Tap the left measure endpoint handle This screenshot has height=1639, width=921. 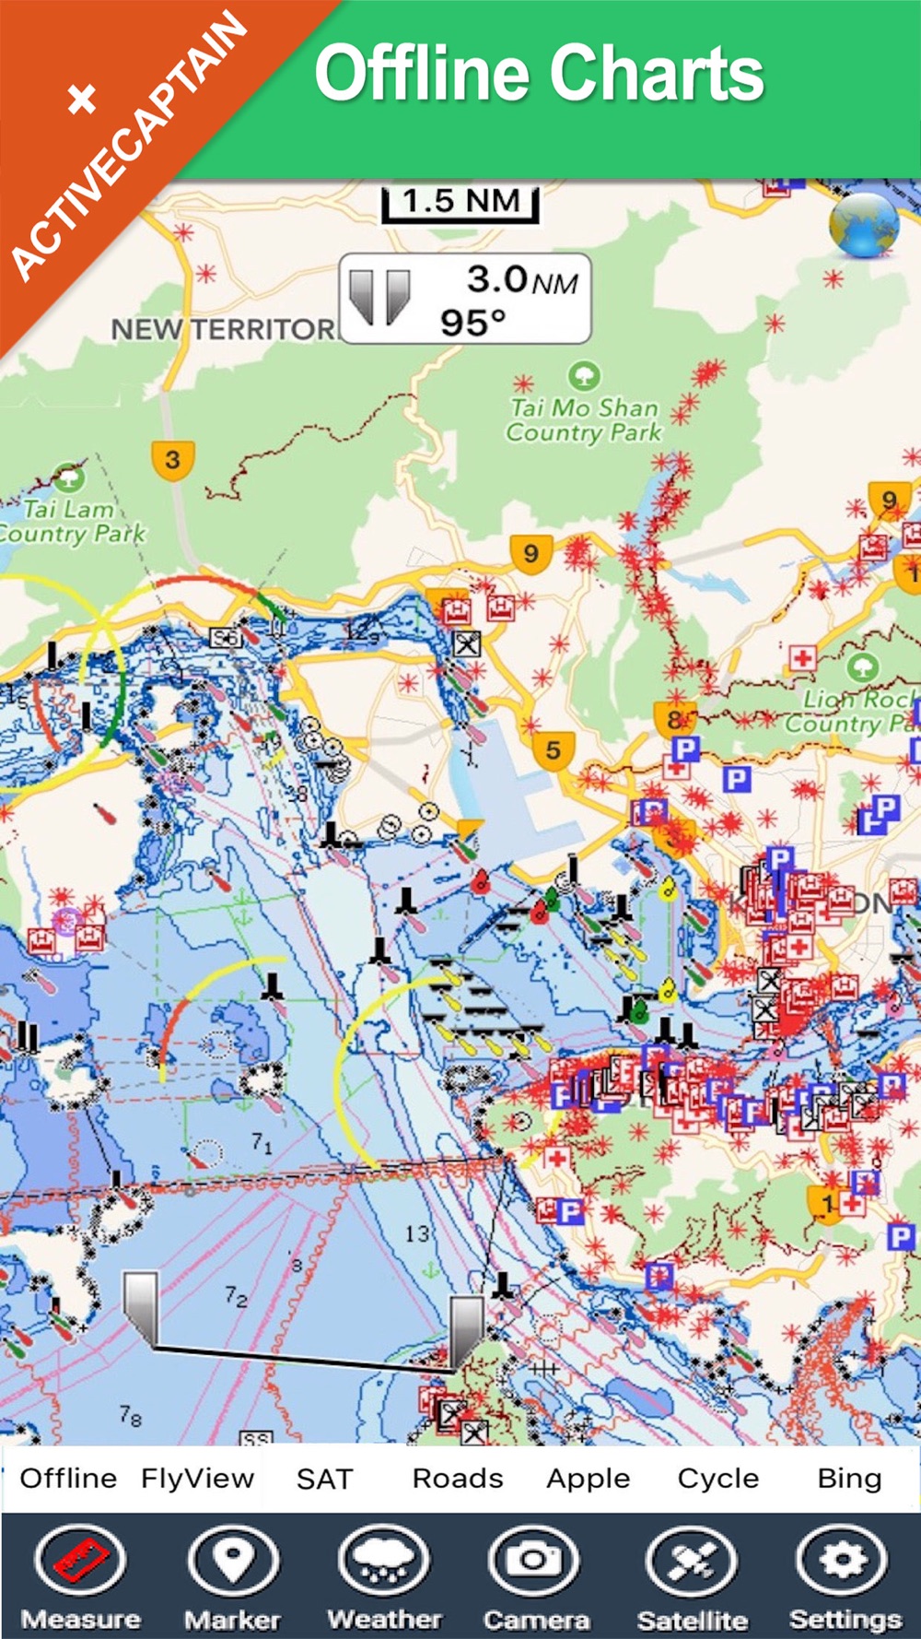click(x=141, y=1309)
